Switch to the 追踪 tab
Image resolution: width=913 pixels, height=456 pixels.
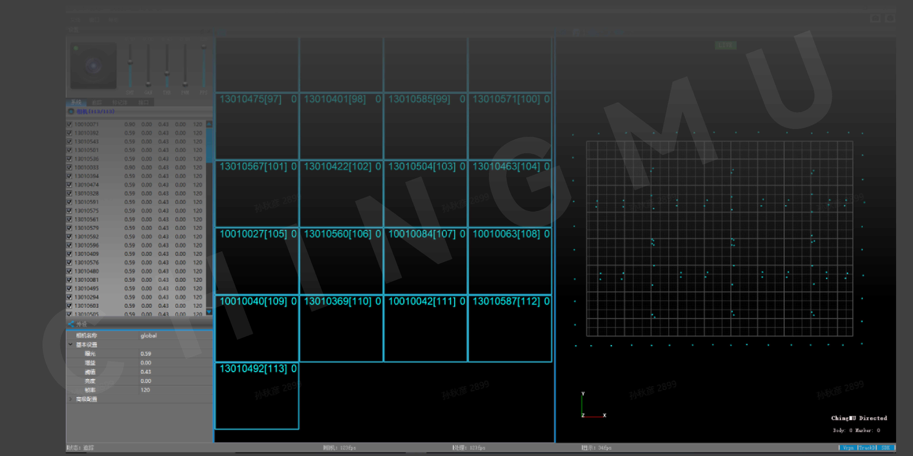(x=97, y=103)
